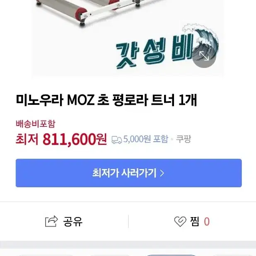
Task: Open the roller trainer product photo
Action: 128,38
